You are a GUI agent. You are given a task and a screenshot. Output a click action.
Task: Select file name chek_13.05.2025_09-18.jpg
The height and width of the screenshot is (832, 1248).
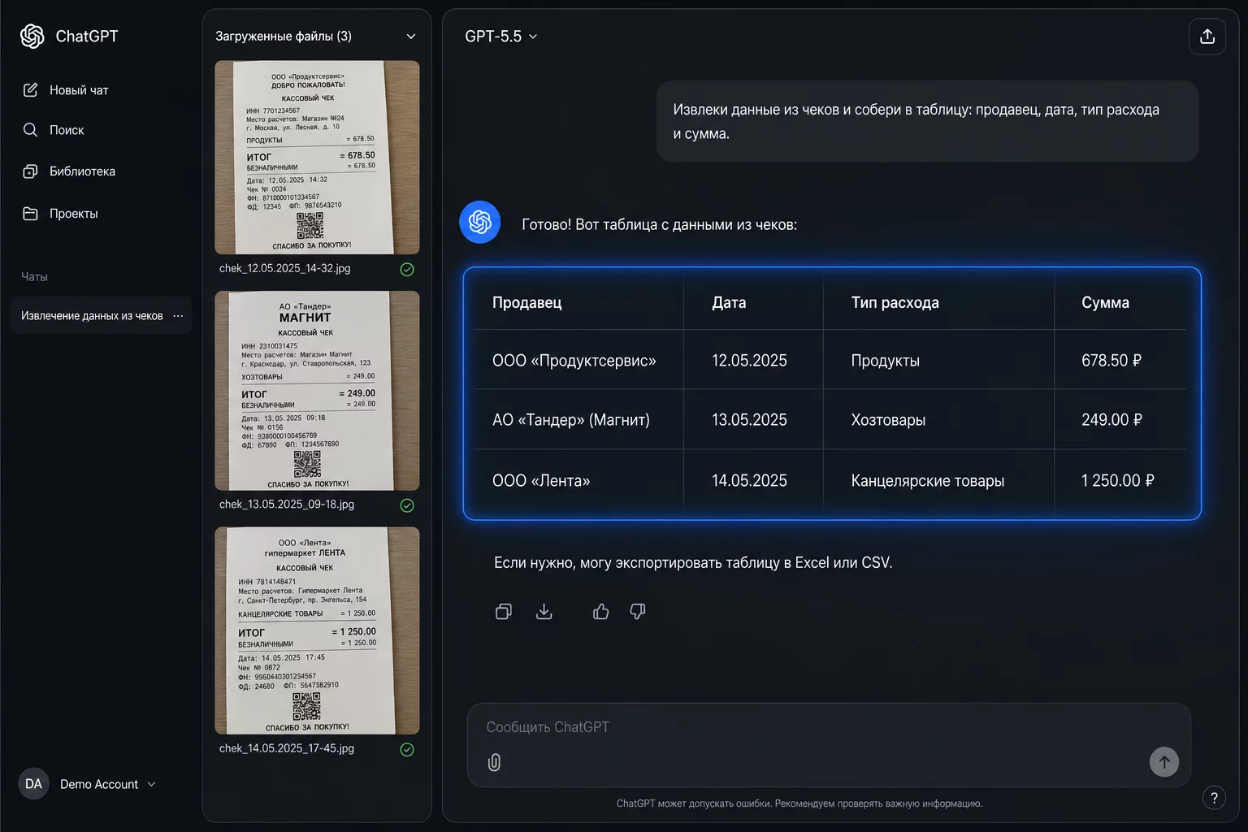click(287, 504)
